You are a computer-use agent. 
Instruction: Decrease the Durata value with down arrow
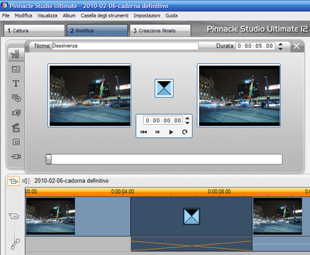pyautogui.click(x=280, y=48)
